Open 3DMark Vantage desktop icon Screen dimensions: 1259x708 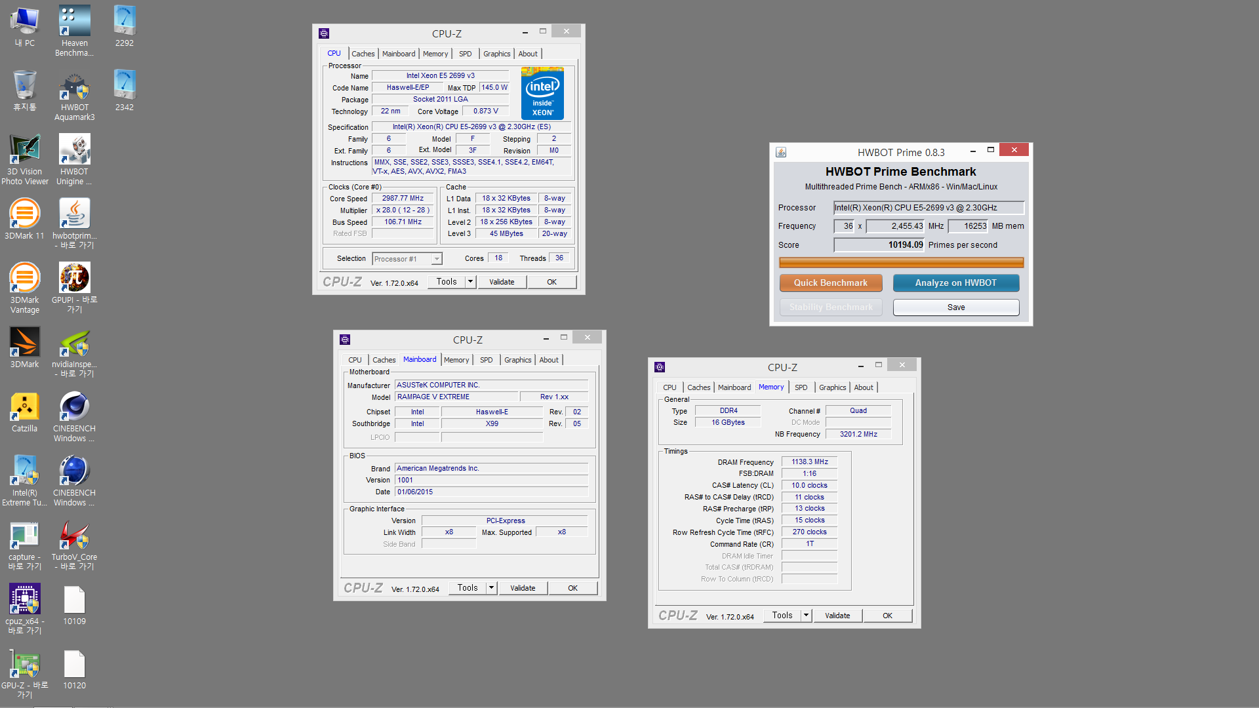coord(24,288)
